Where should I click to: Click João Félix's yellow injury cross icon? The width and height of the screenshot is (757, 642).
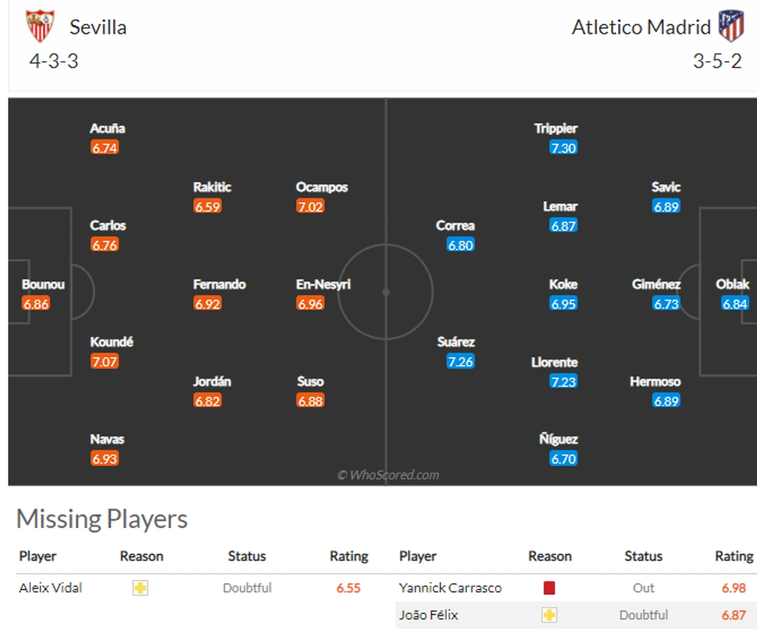549,616
